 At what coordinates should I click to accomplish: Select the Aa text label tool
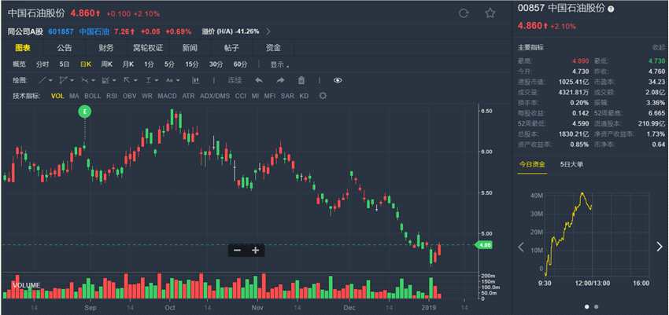click(169, 80)
